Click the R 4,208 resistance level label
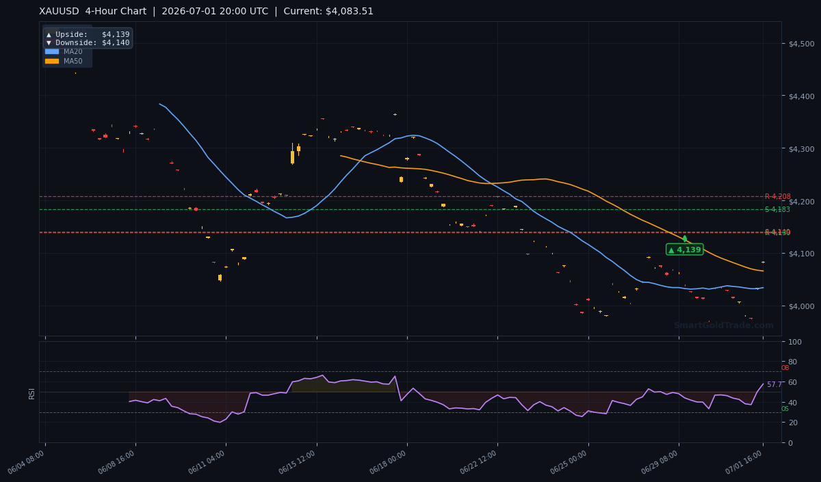The width and height of the screenshot is (821, 482). tap(777, 196)
